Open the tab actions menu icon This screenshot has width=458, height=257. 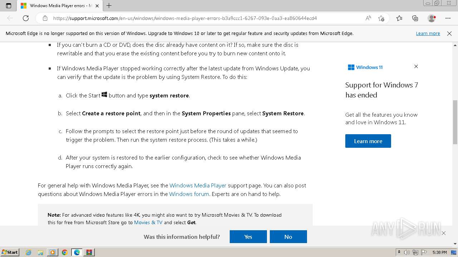9,6
